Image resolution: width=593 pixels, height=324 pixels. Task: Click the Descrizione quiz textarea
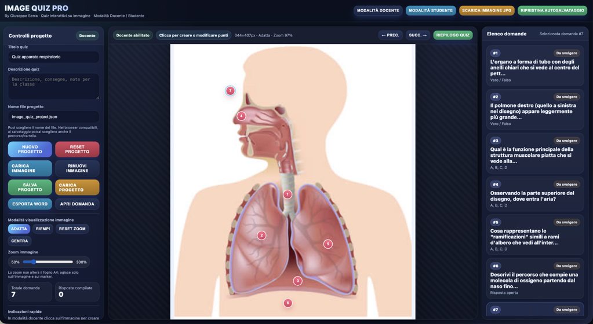click(x=53, y=86)
